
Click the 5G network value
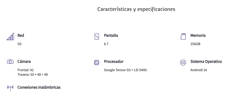20,44
